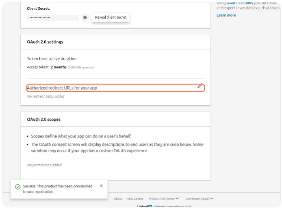Open the About footer link

118,198
